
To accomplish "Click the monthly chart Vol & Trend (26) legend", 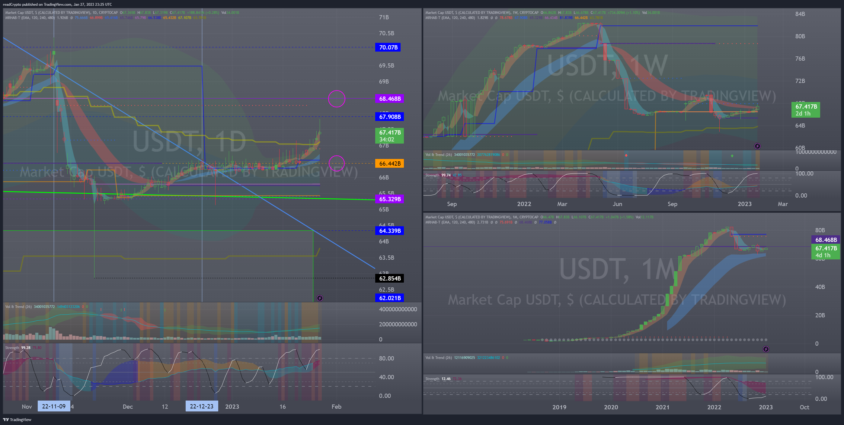I will click(467, 357).
